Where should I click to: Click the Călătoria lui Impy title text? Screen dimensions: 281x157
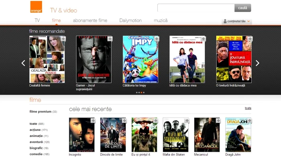click(134, 86)
